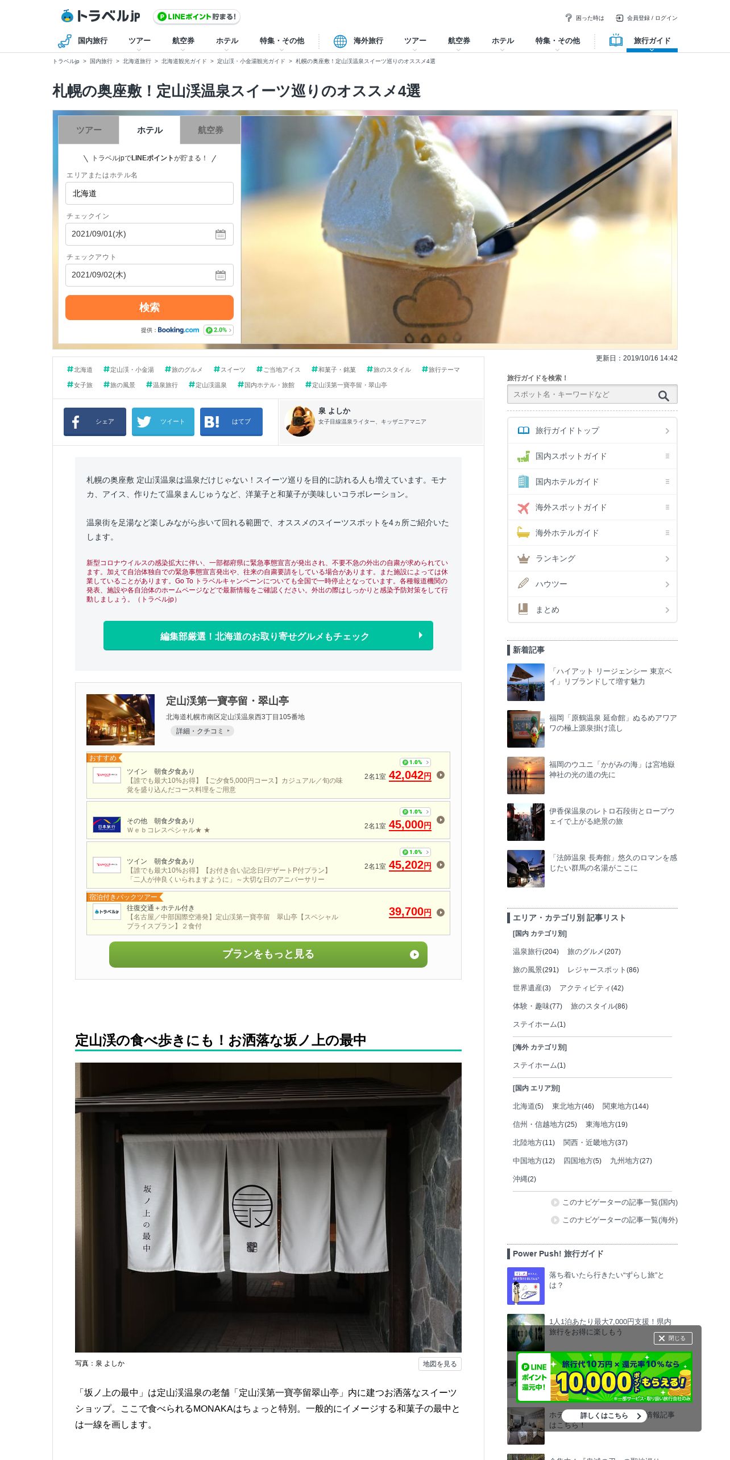
Task: Open 旅の風景(291) category link
Action: 536,970
